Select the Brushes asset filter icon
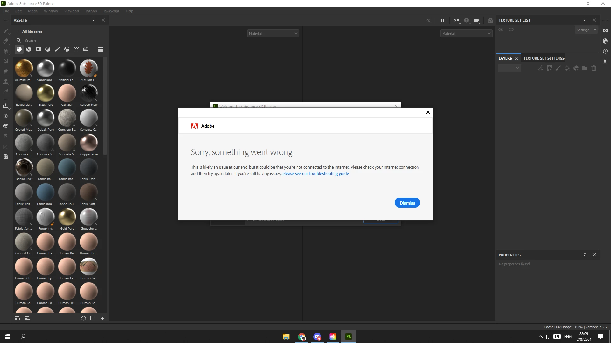The height and width of the screenshot is (343, 611). (57, 49)
